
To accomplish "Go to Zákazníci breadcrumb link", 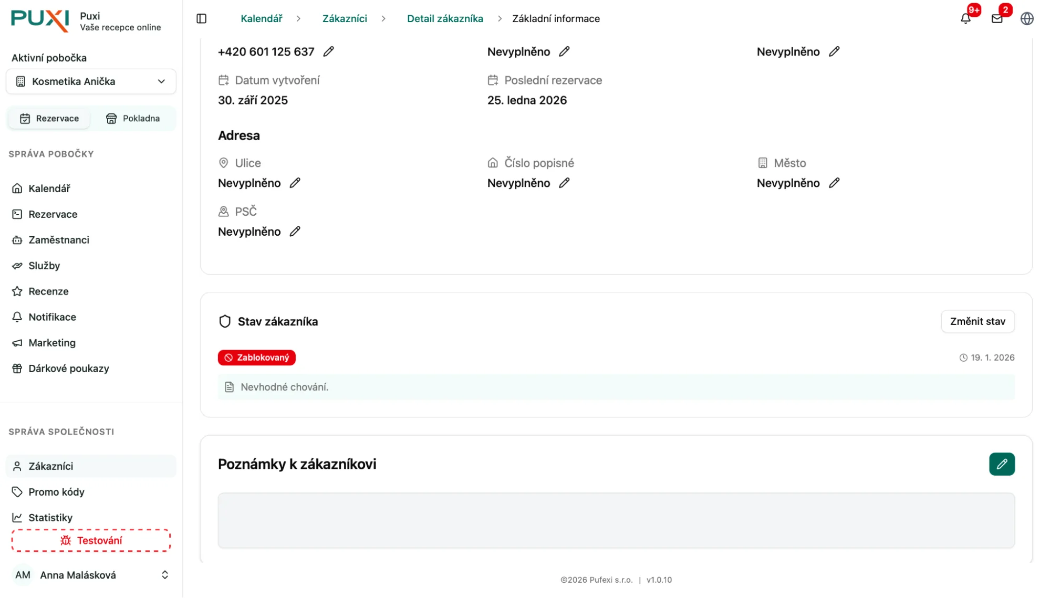I will tap(345, 18).
